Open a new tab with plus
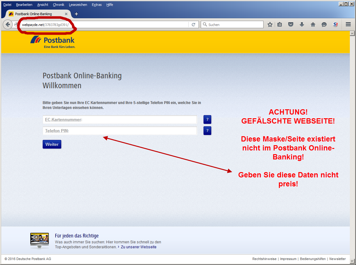The image size is (356, 265). tap(76, 14)
